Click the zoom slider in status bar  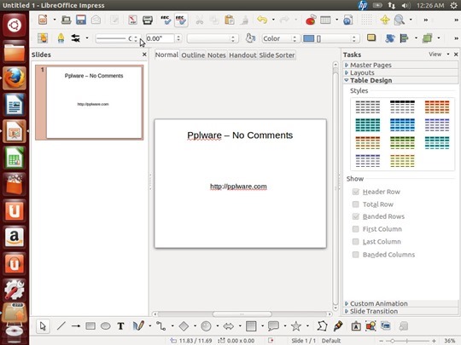[x=407, y=341]
